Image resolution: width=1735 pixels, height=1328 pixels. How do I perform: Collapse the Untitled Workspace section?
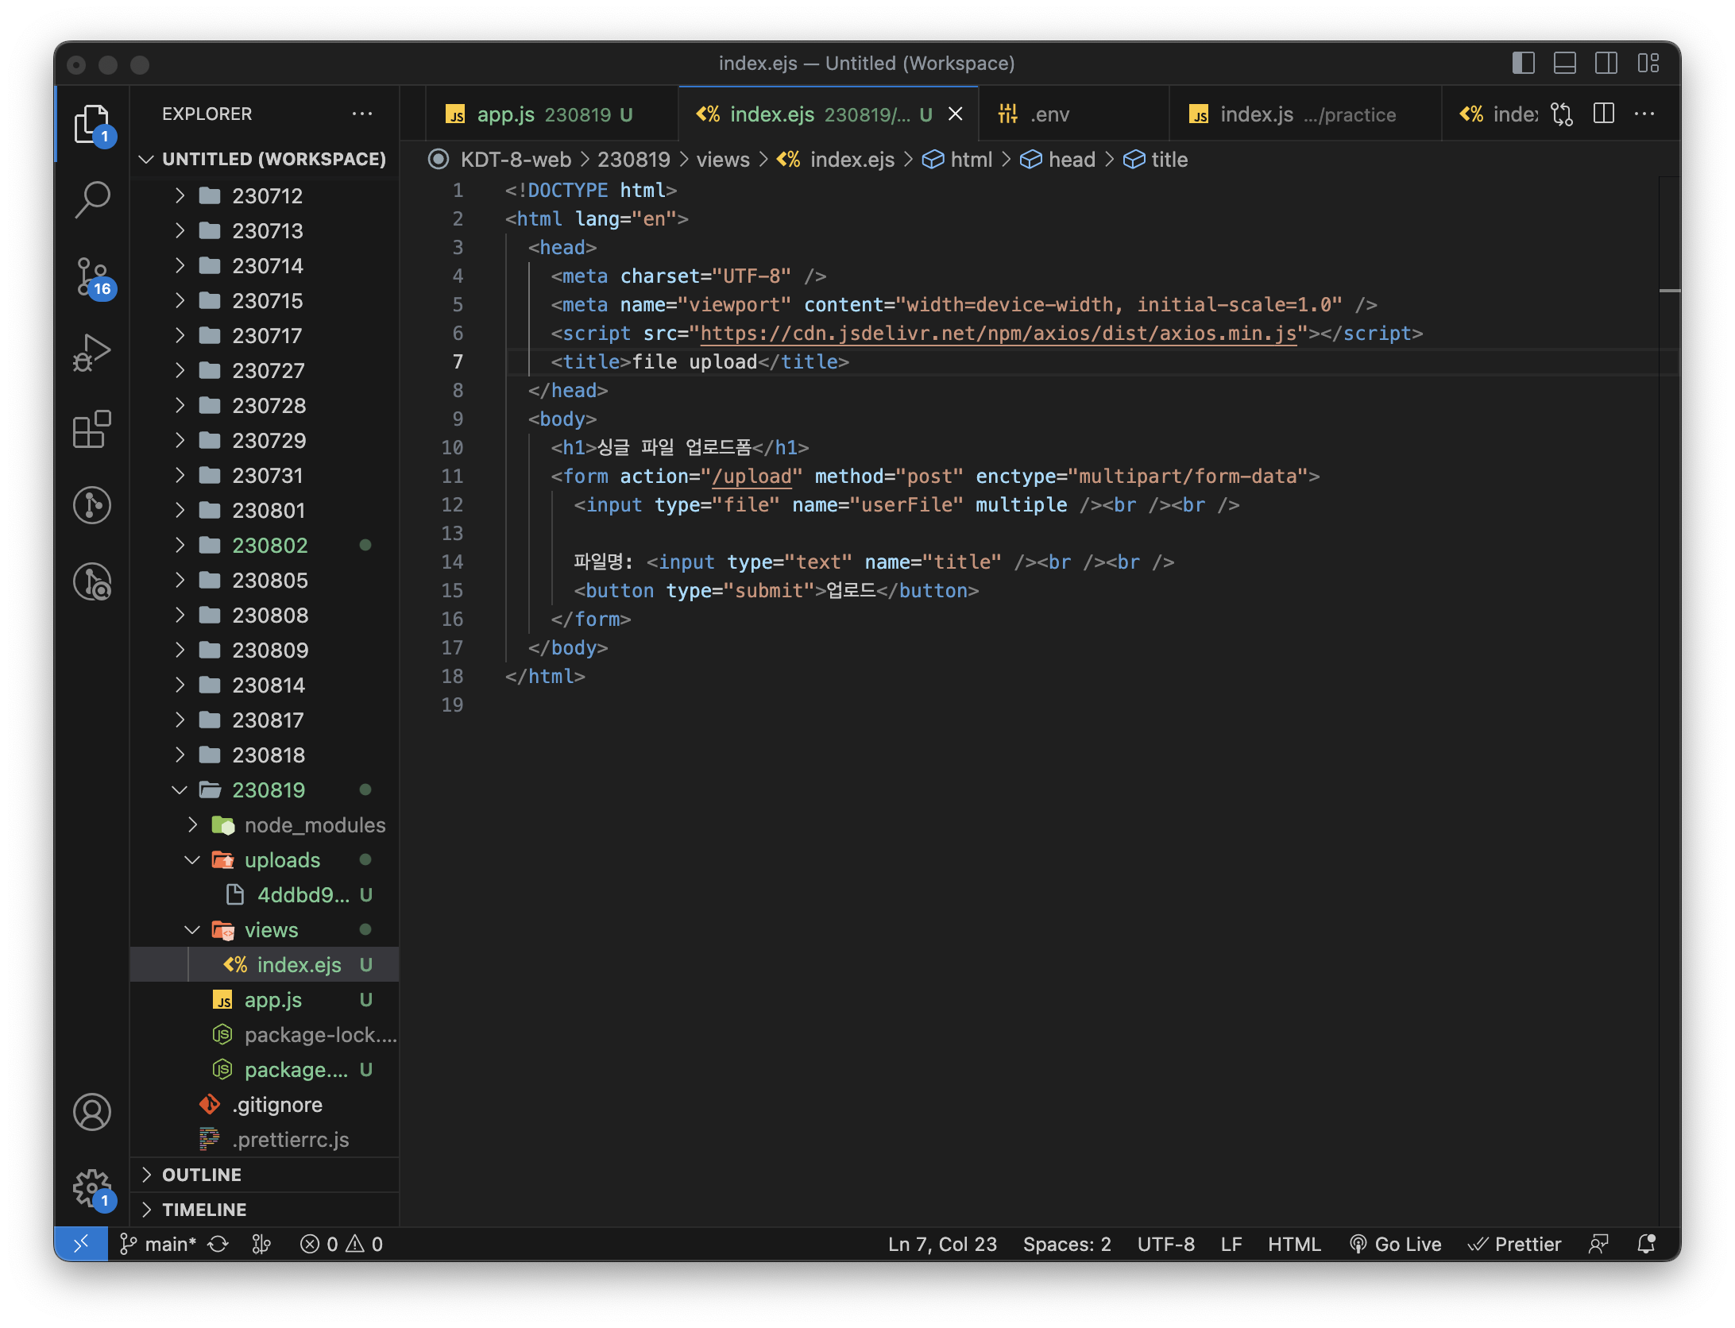click(x=265, y=159)
